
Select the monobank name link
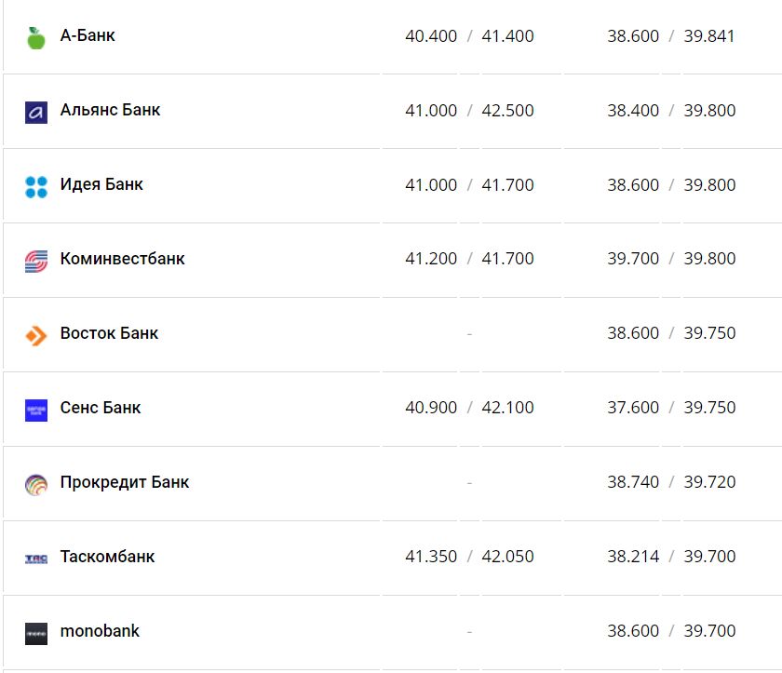coord(100,631)
